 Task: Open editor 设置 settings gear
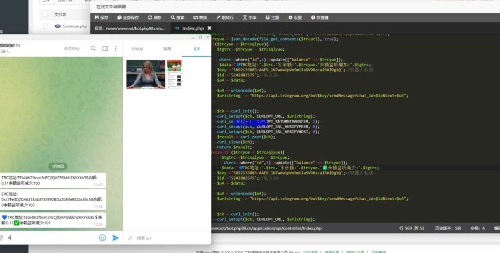click(x=295, y=18)
